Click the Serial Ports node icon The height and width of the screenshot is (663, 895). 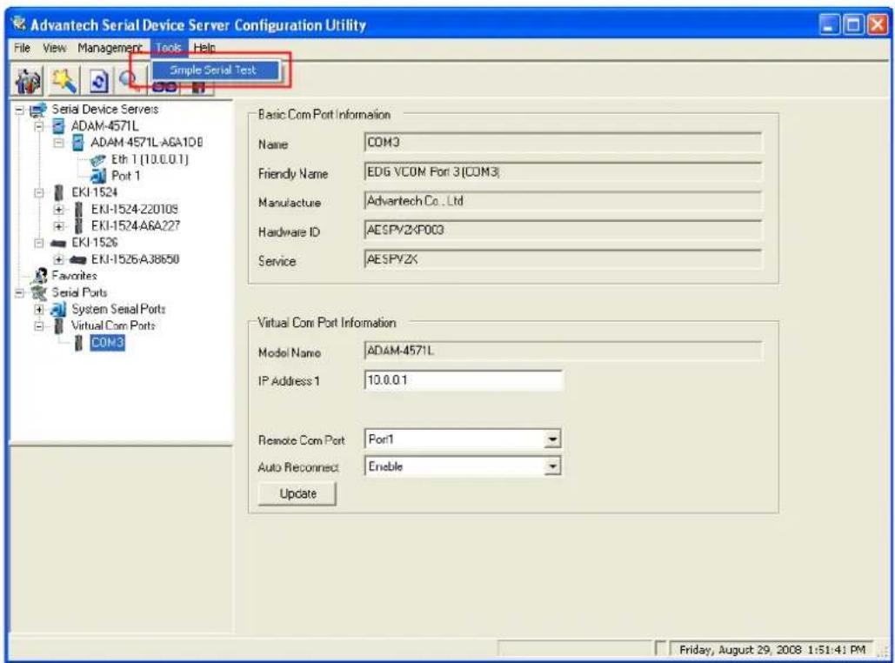tap(39, 292)
